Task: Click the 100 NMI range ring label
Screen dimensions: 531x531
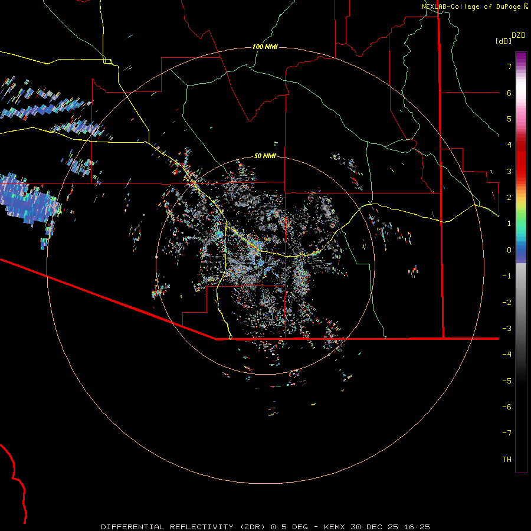Action: [x=265, y=47]
